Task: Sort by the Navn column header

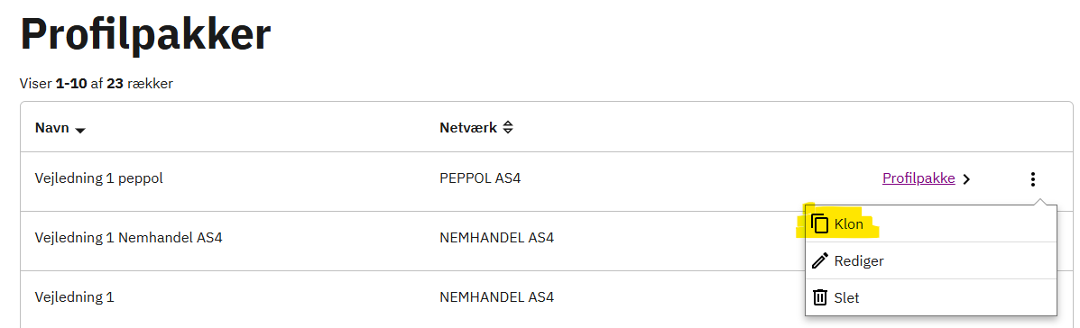Action: coord(52,128)
